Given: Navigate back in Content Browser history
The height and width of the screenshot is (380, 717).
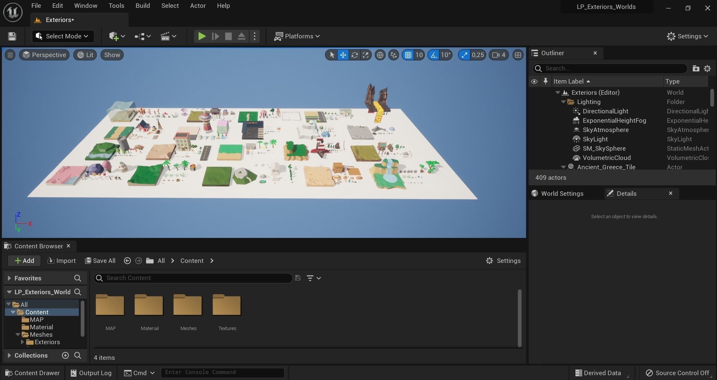Looking at the screenshot, I should click(x=127, y=261).
